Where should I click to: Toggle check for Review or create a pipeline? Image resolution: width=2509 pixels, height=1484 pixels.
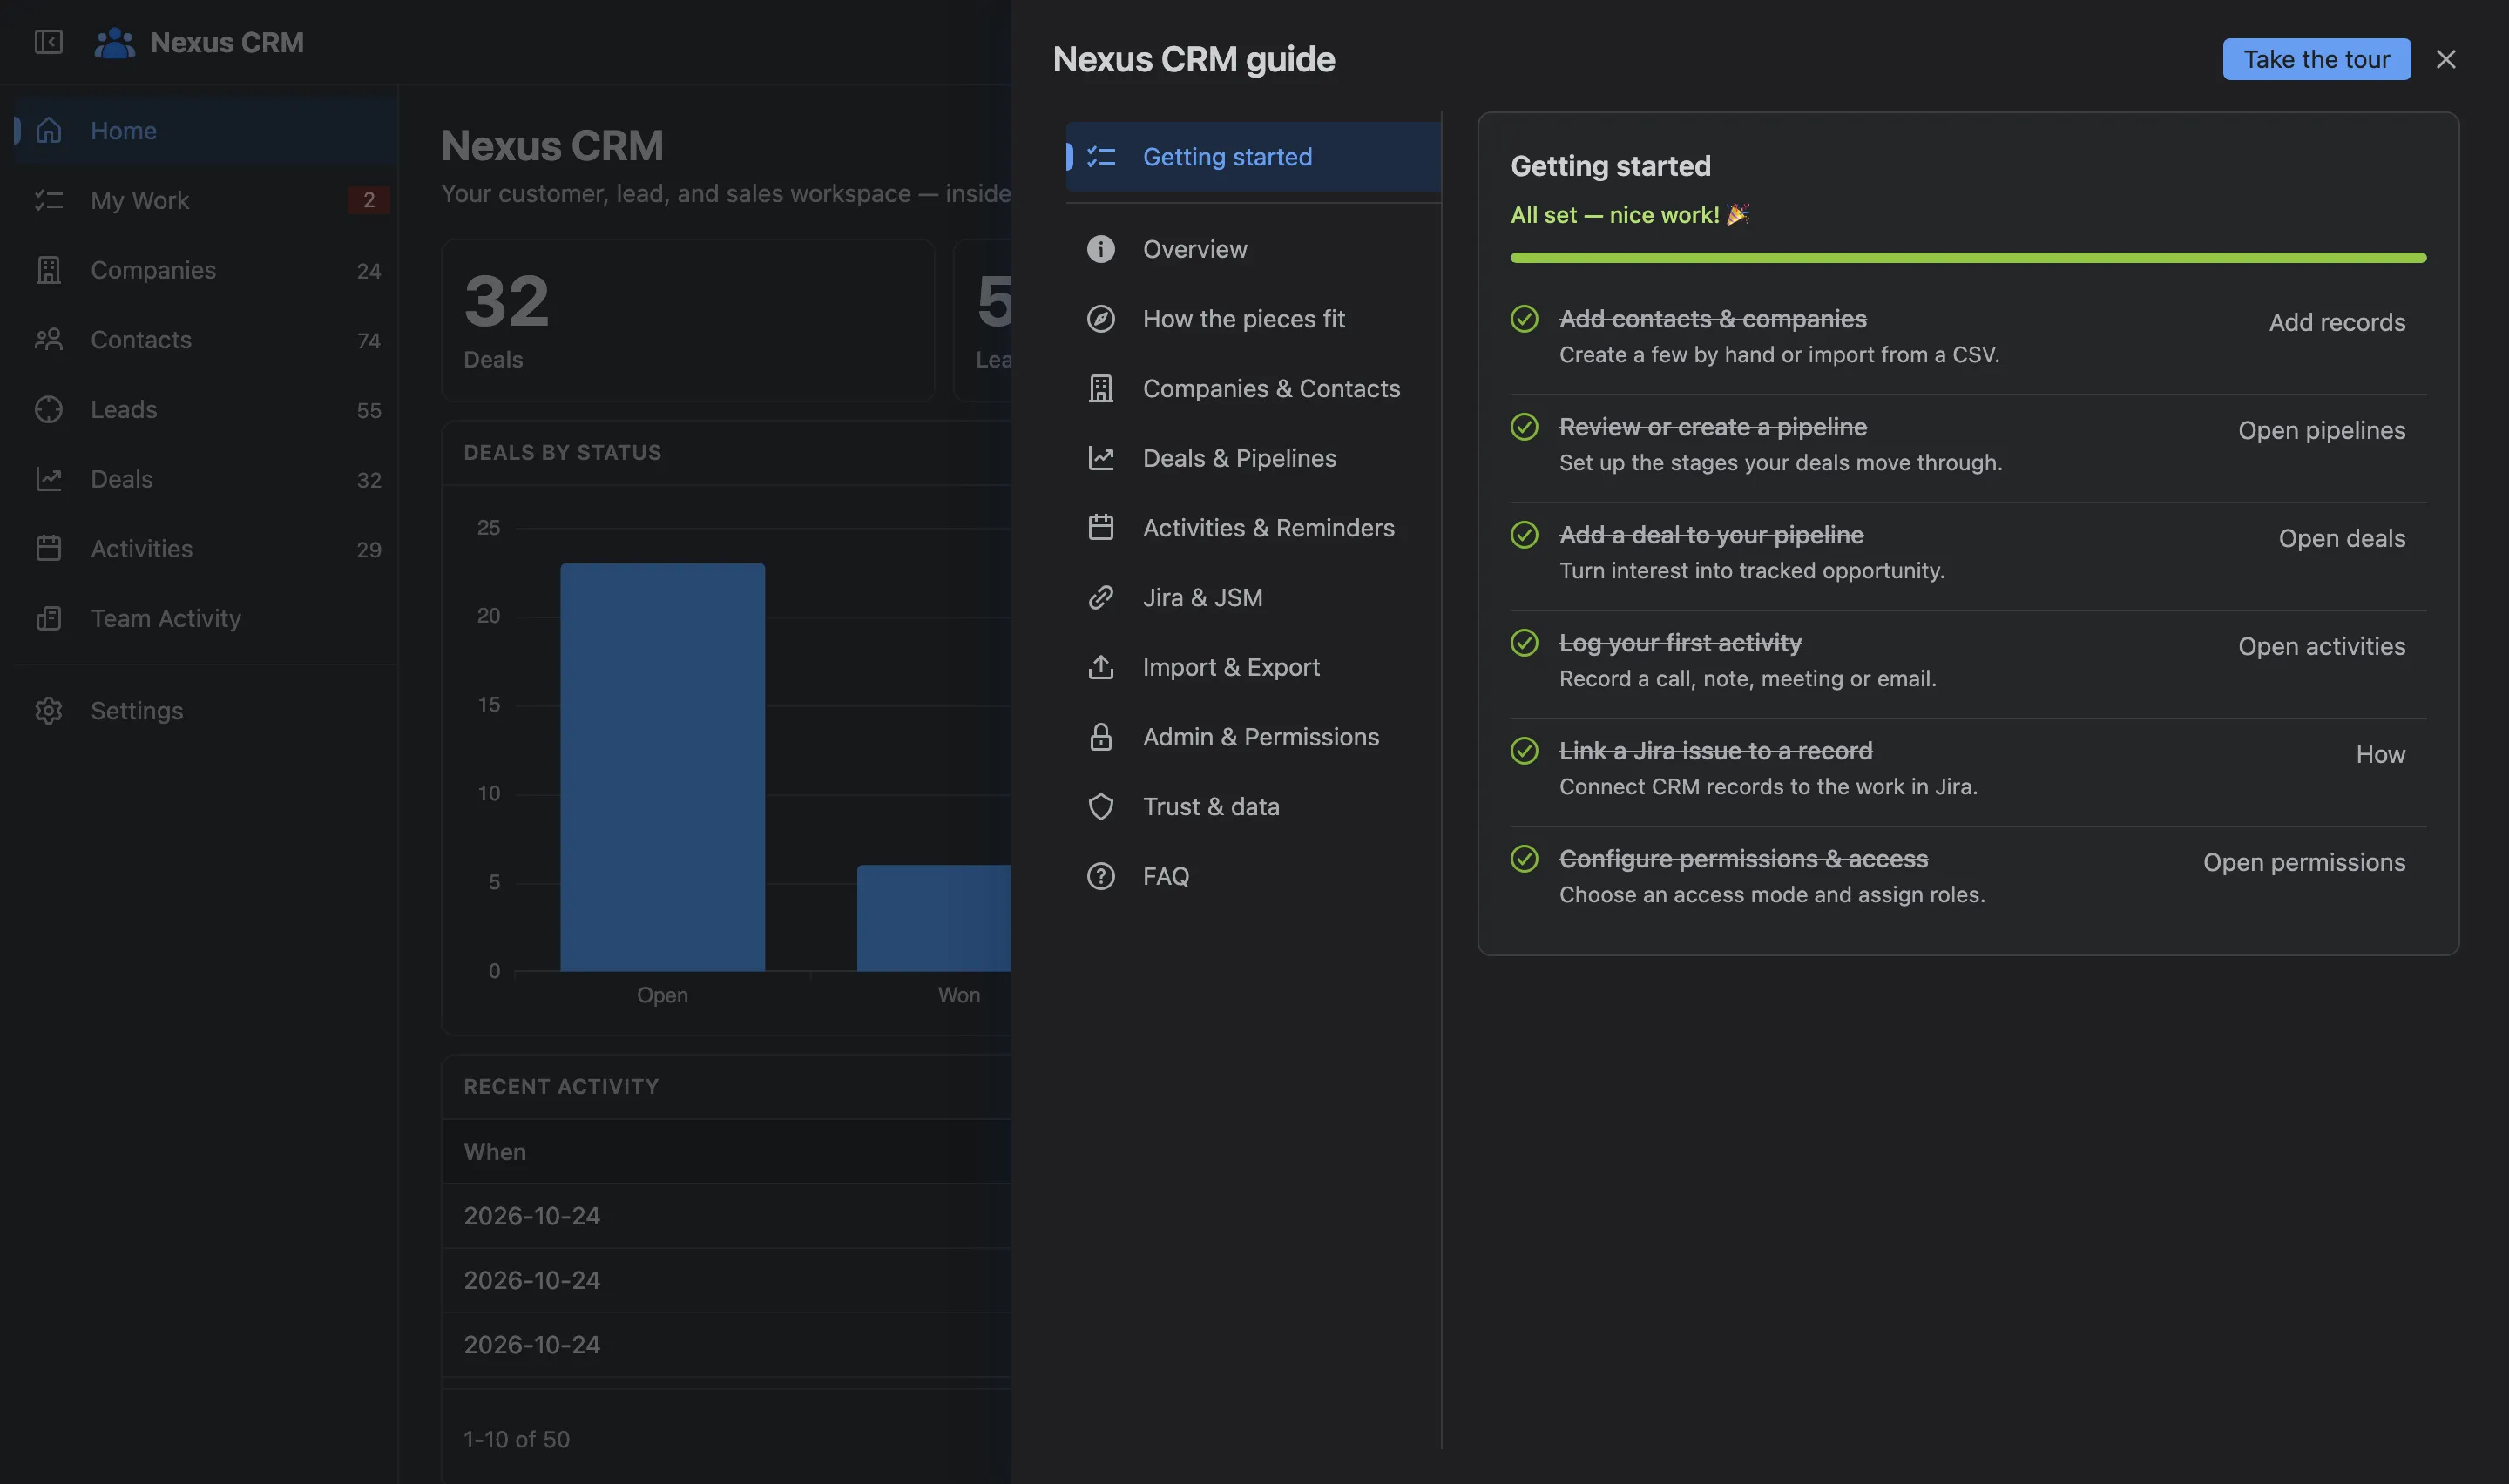click(1524, 426)
